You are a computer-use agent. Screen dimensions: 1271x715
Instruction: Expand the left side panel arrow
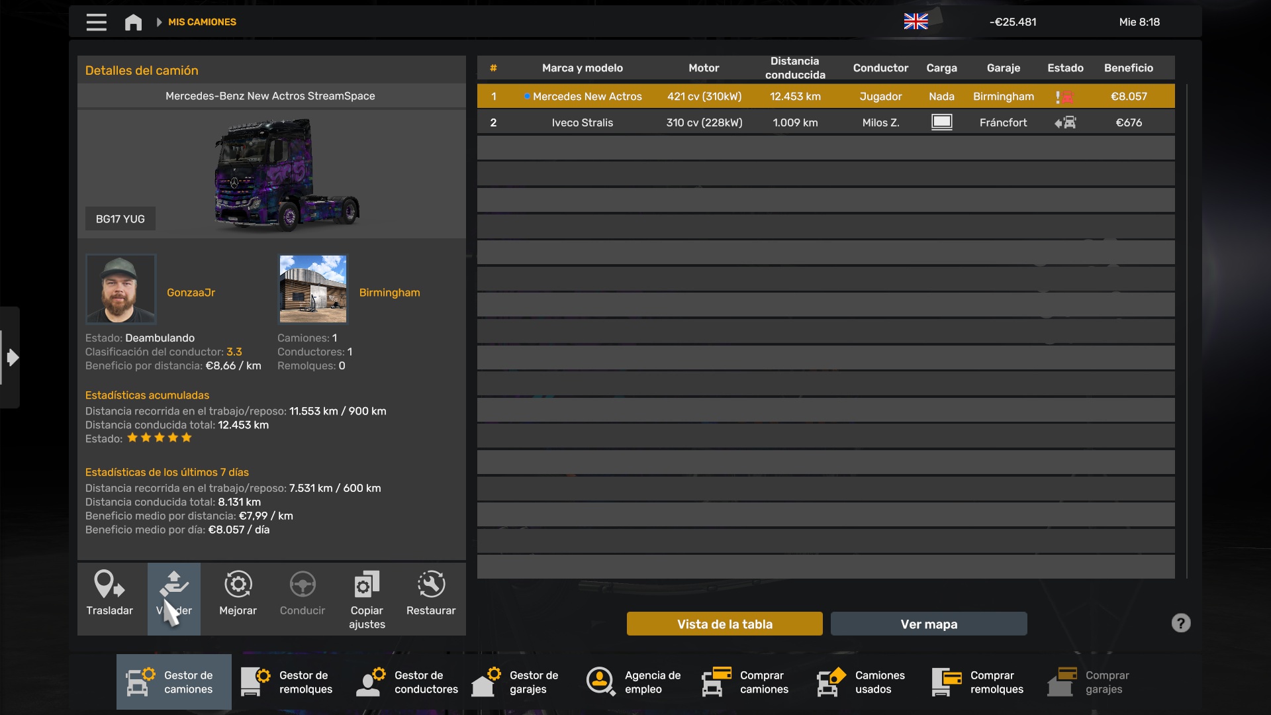point(12,358)
